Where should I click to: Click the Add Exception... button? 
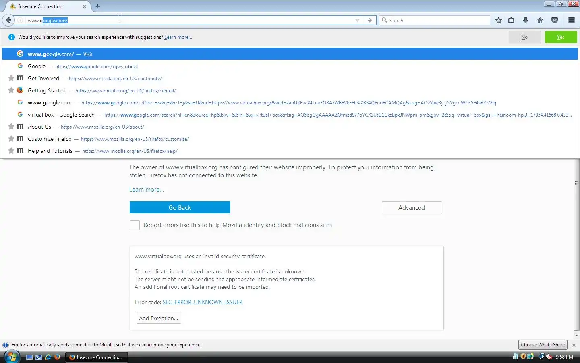(159, 318)
